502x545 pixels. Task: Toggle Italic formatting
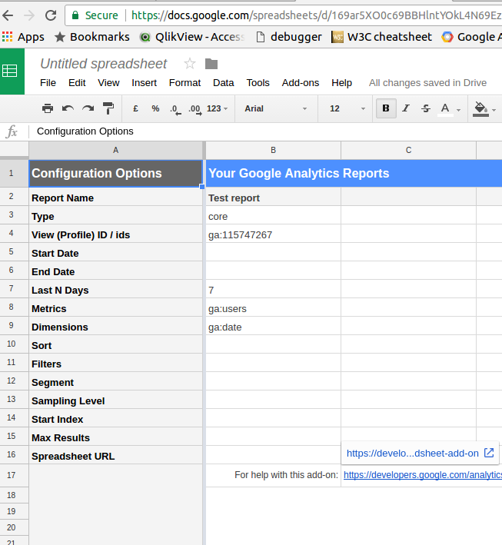(x=406, y=108)
